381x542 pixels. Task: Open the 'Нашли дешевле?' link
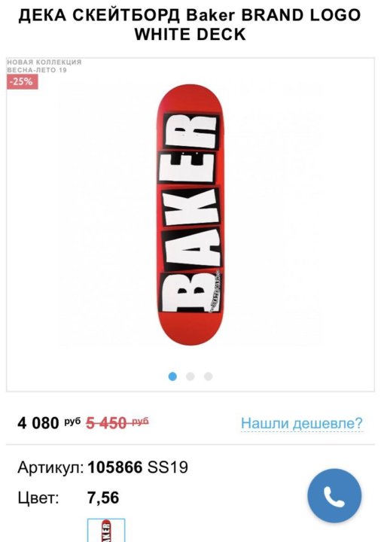coord(302,423)
